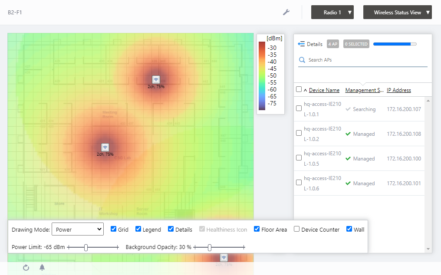The image size is (441, 275).
Task: Click the 0 SELECTED badge
Action: (356, 44)
